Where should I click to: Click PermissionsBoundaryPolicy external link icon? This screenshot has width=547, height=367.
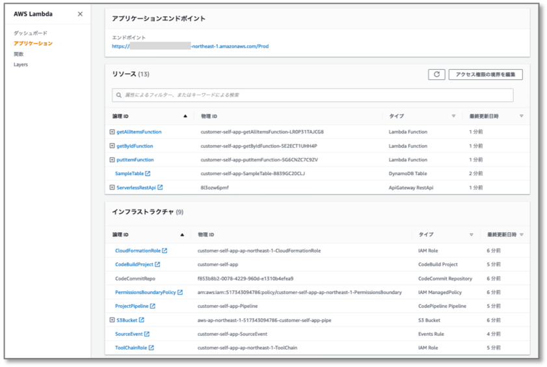point(180,292)
